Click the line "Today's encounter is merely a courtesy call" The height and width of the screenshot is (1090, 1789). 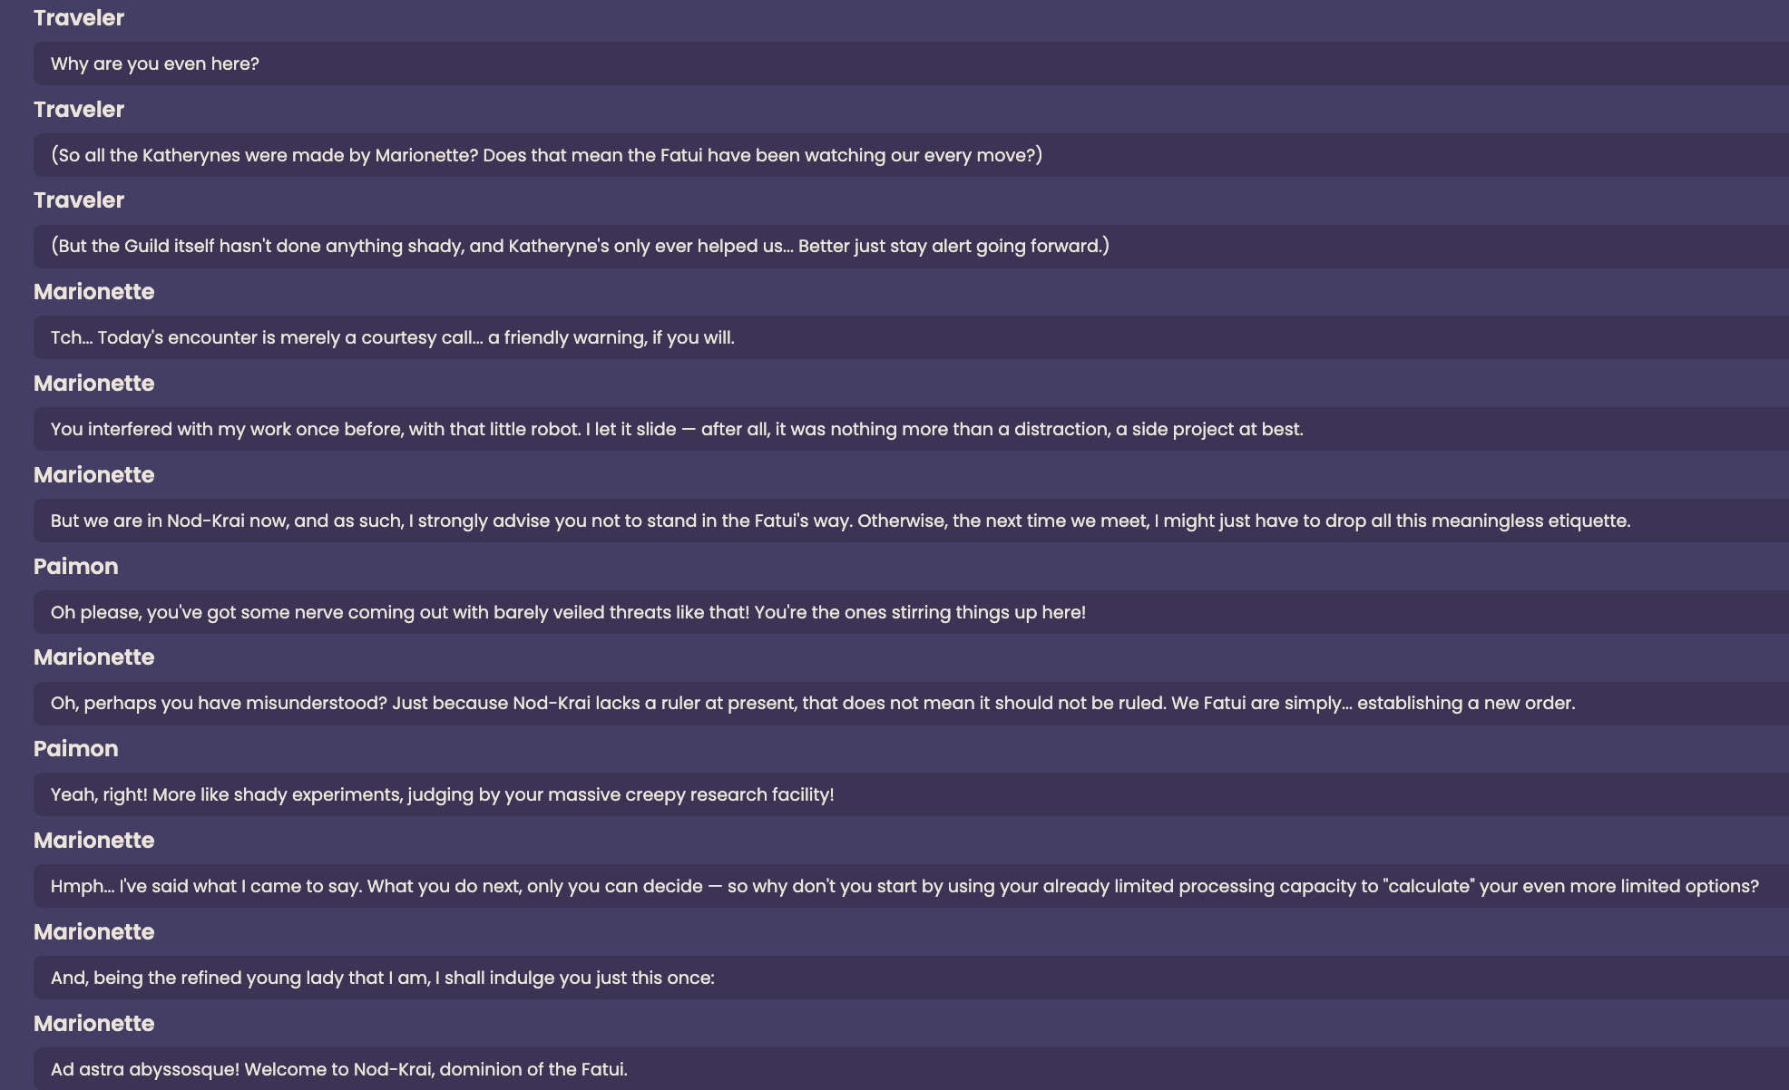pyautogui.click(x=911, y=337)
